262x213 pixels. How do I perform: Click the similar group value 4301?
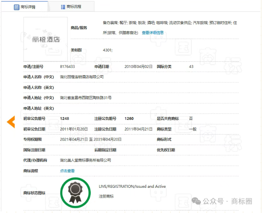tap(108, 50)
